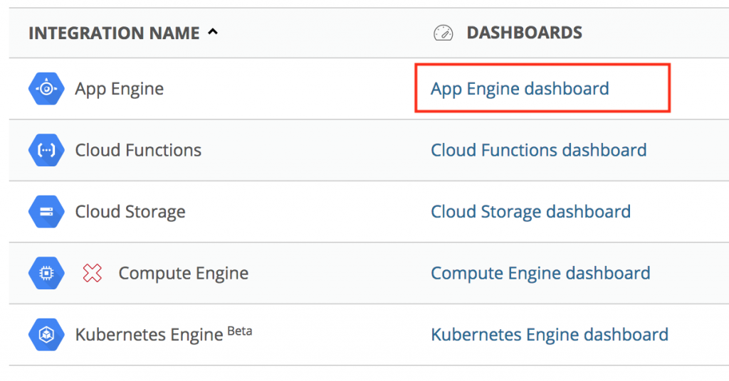Toggle sort order with Integration Name caret
The width and height of the screenshot is (729, 381).
pyautogui.click(x=212, y=32)
